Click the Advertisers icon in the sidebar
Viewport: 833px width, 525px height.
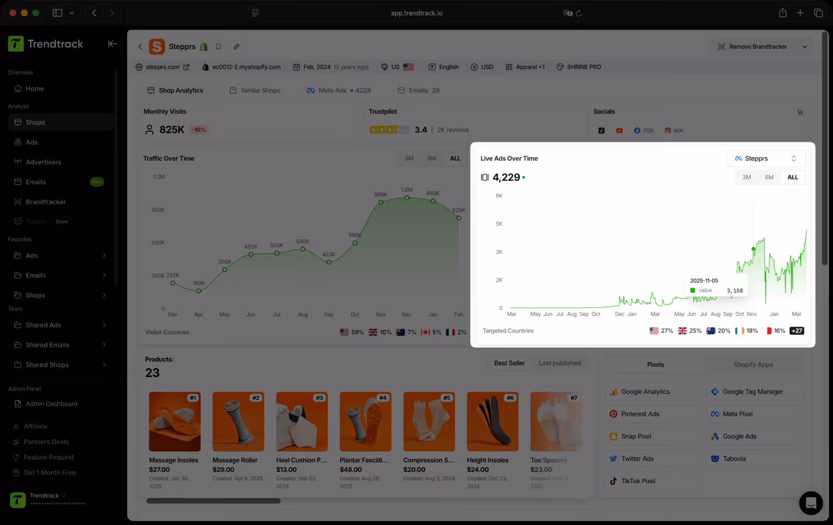[19, 162]
